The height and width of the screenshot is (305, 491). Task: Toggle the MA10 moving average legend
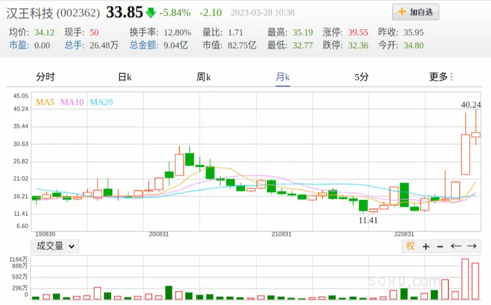(x=72, y=102)
